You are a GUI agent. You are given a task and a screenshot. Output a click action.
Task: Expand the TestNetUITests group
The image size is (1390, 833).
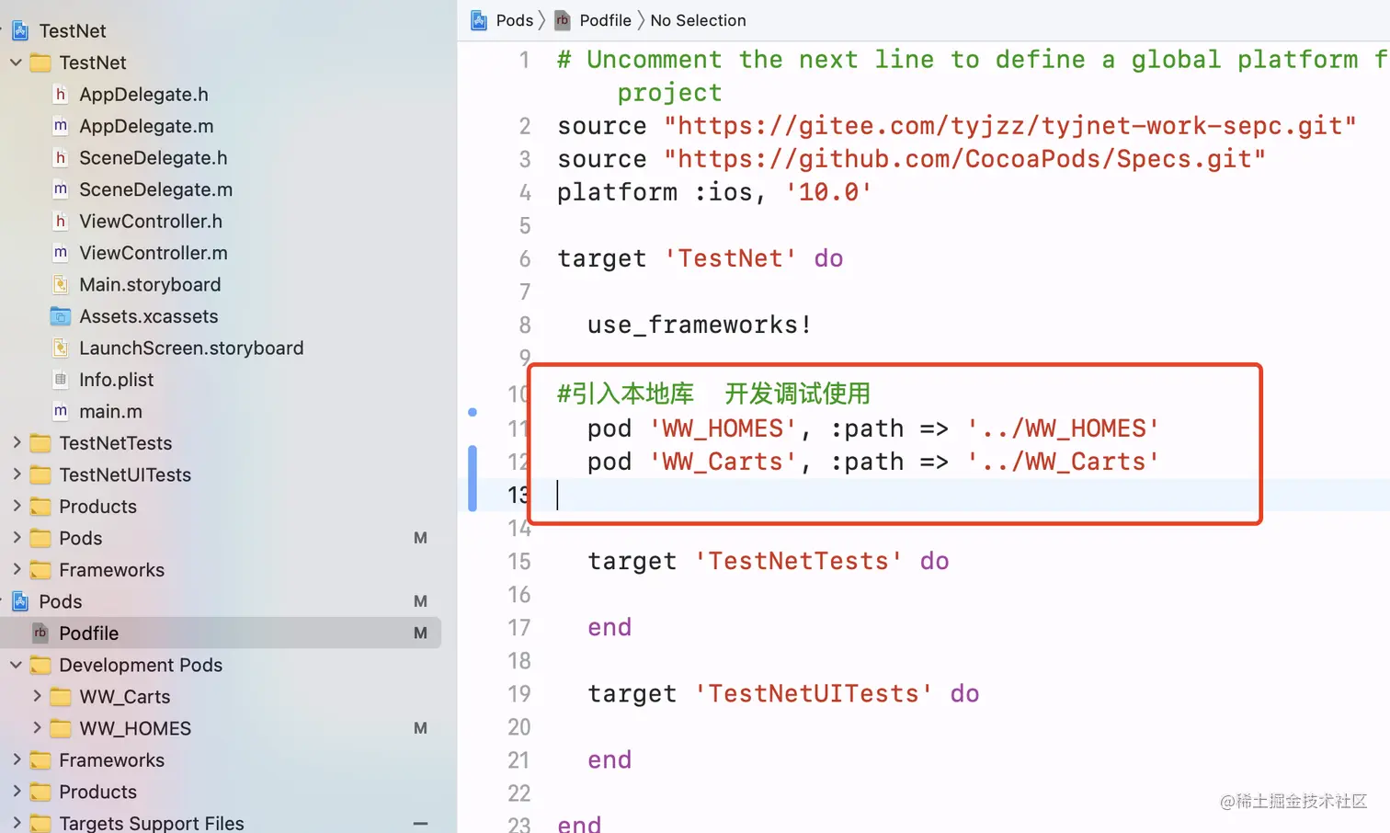17,474
